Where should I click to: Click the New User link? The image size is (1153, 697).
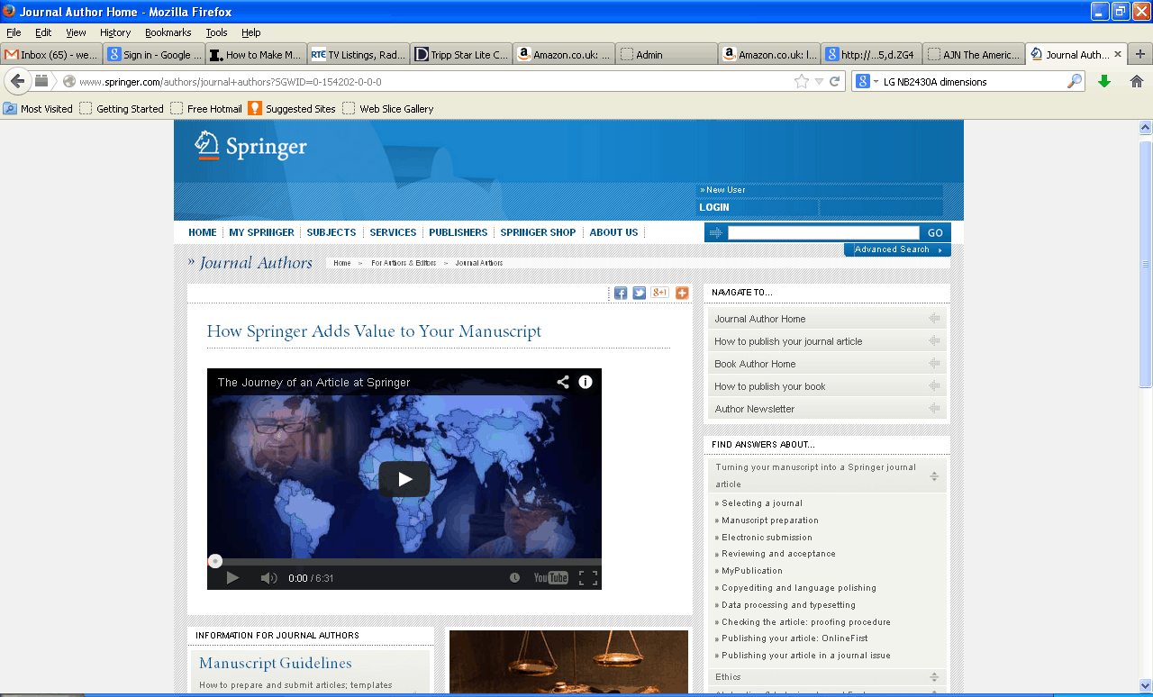pos(723,190)
